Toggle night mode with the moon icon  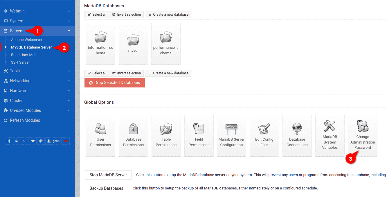point(17,141)
